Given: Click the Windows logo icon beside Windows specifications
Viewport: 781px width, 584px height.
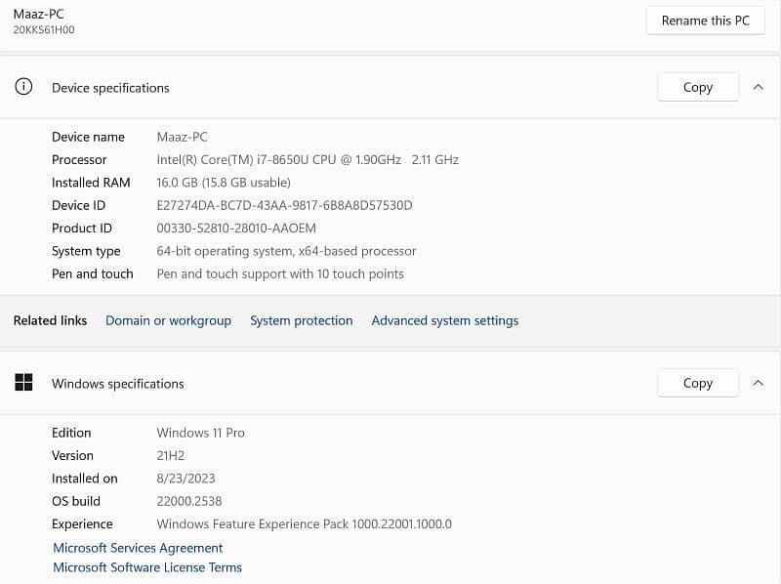Looking at the screenshot, I should click(23, 383).
